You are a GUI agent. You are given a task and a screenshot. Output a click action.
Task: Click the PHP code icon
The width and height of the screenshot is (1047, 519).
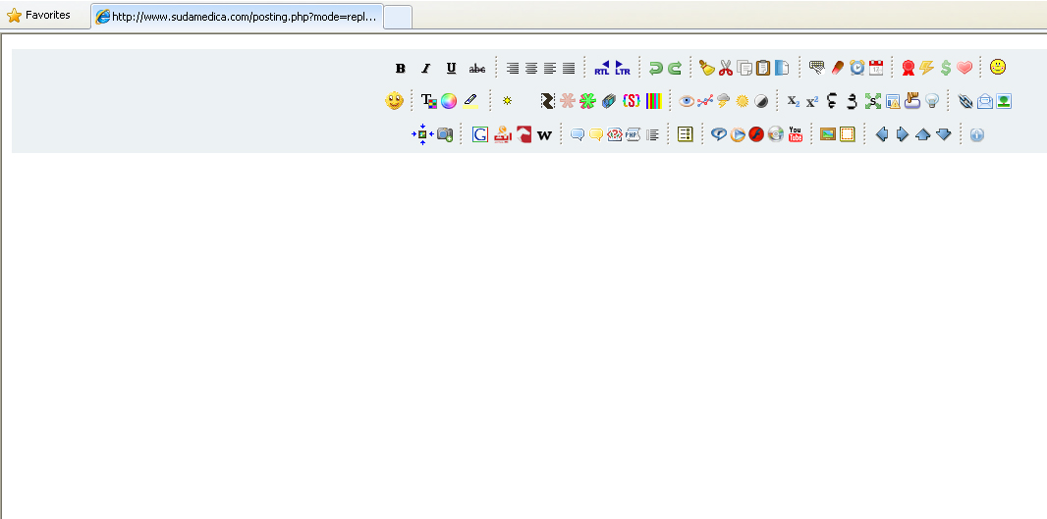tap(633, 134)
